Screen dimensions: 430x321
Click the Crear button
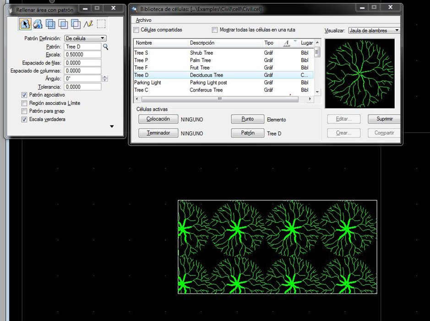(343, 133)
